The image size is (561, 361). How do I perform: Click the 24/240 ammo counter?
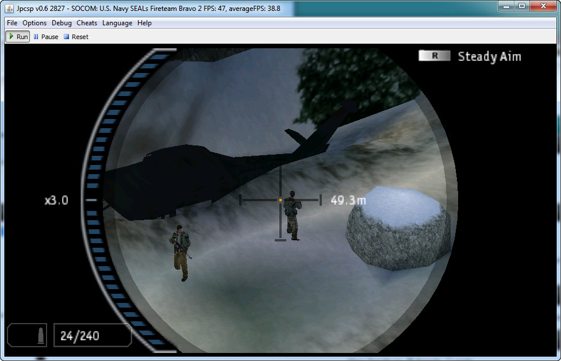[79, 336]
